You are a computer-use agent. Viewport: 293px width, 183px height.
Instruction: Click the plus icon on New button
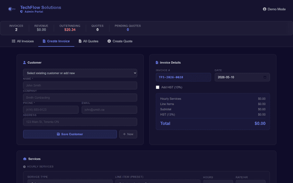(x=124, y=134)
